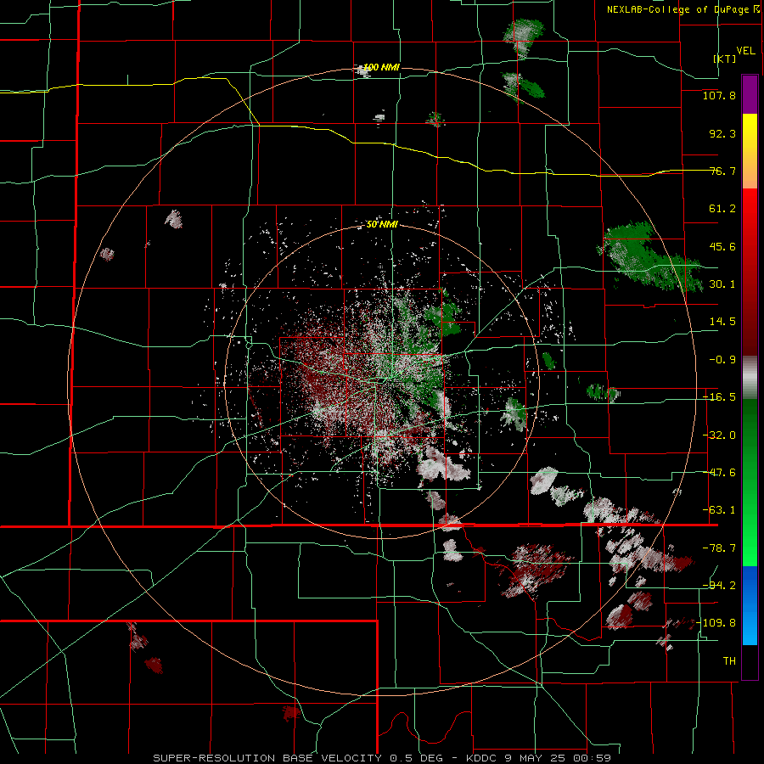
Task: Click the TH legend label
Action: pyautogui.click(x=729, y=660)
